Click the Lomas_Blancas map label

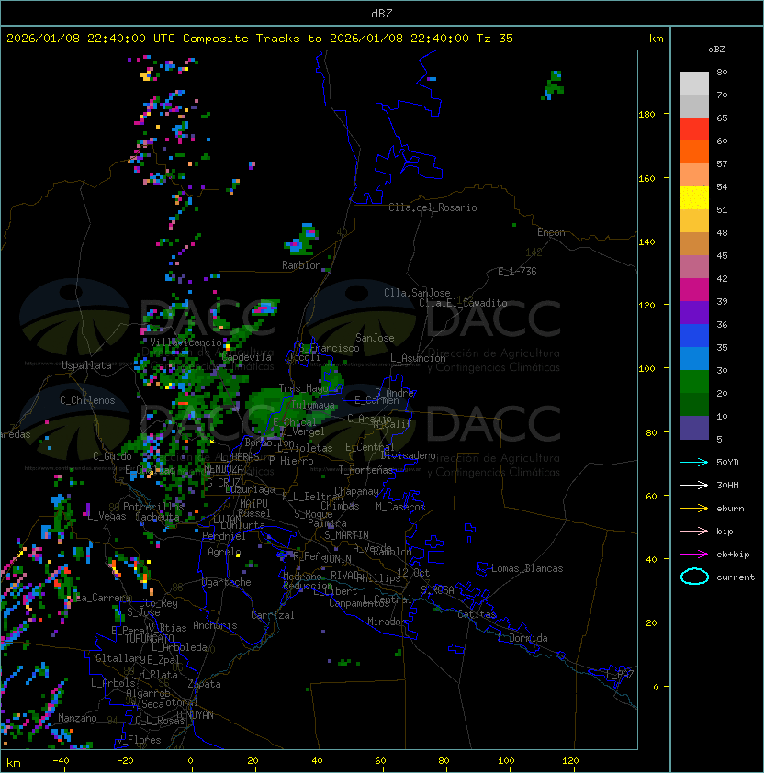pyautogui.click(x=527, y=568)
